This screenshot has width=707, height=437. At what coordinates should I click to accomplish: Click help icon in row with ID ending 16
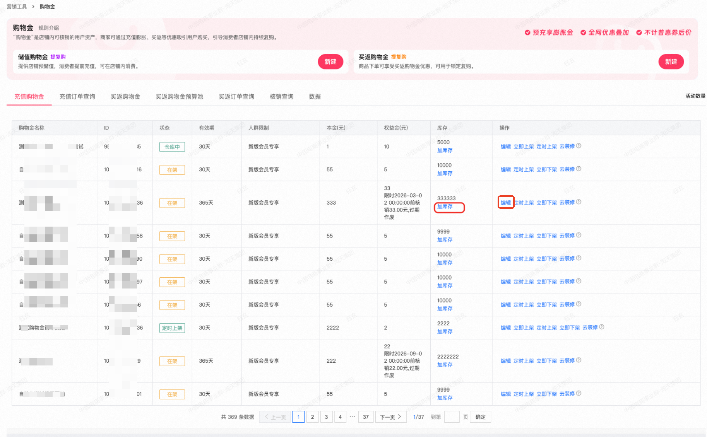pyautogui.click(x=579, y=169)
